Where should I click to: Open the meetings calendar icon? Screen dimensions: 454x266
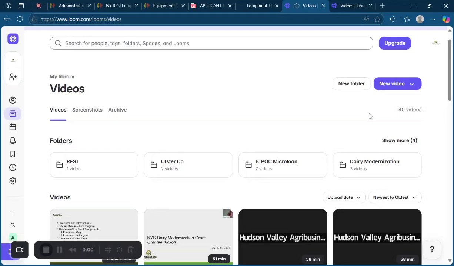coord(13,127)
